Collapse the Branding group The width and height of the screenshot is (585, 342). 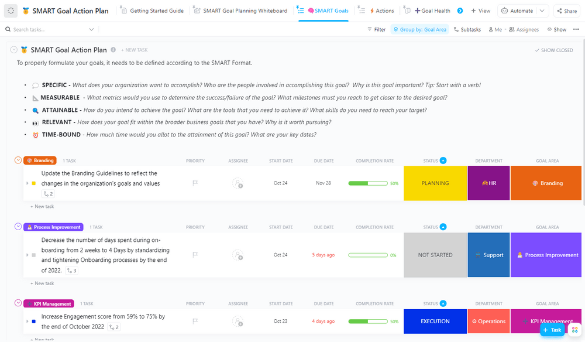[18, 160]
